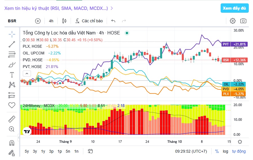Take a chart snapshot with camera icon
Image resolution: width=253 pixels, height=160 pixels.
pos(243,21)
